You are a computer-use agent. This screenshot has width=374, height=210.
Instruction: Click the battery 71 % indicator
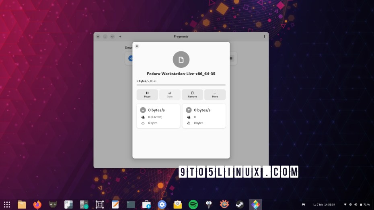pos(365,204)
